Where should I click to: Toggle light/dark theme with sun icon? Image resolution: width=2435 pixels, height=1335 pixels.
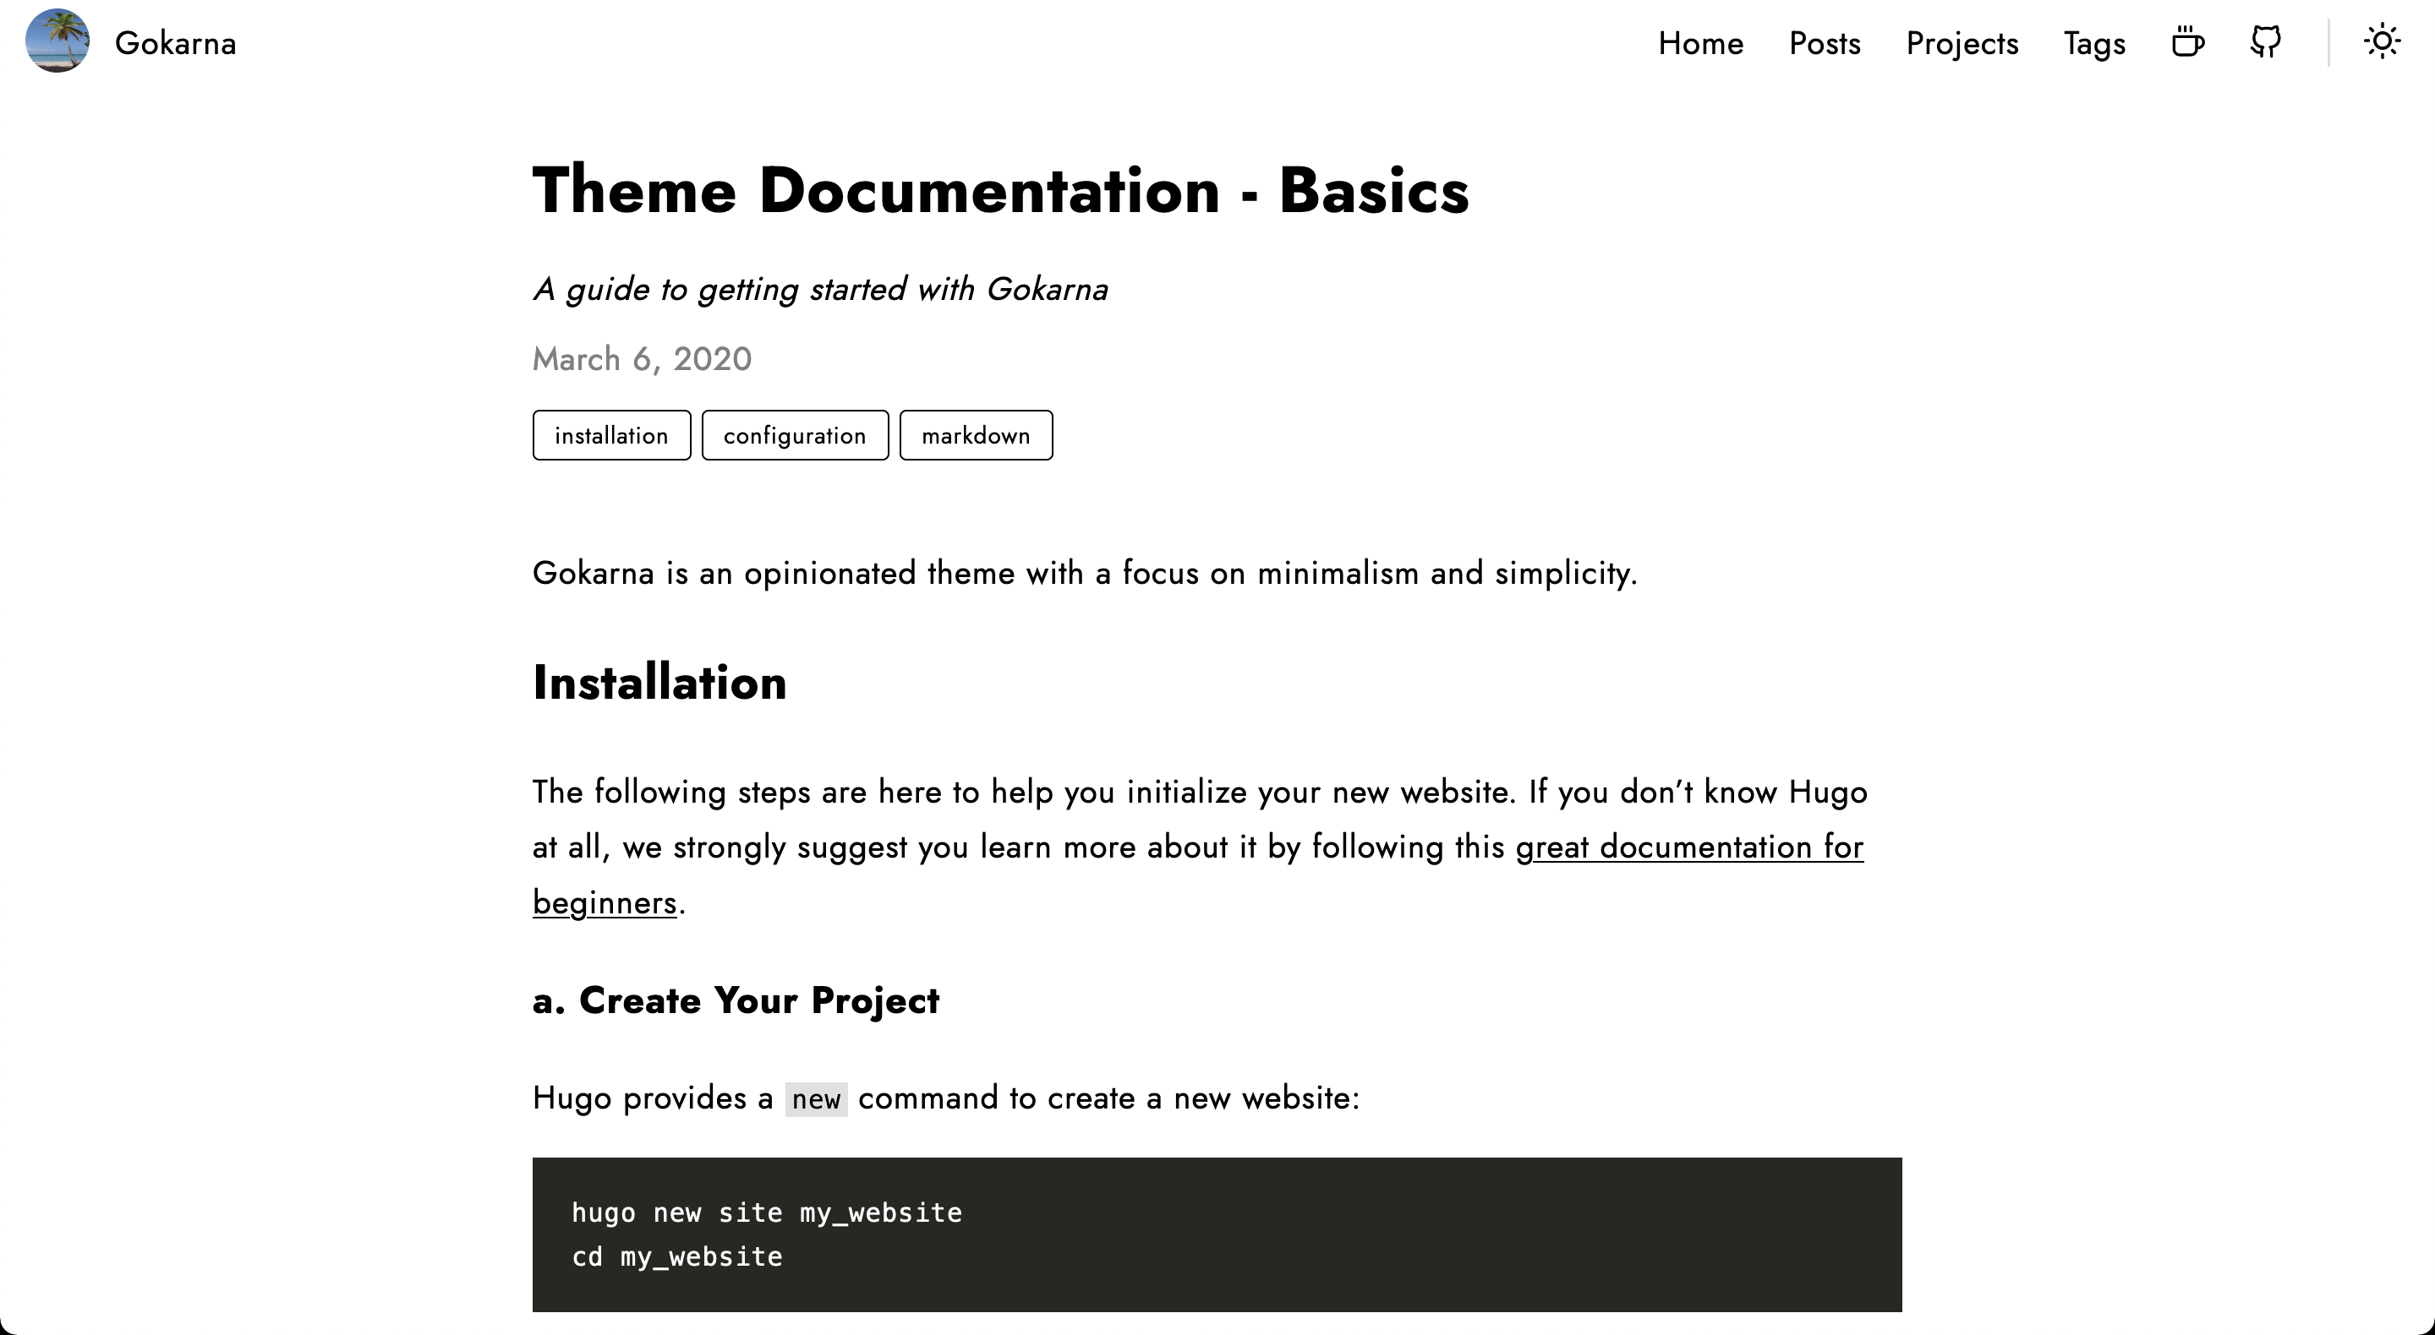(2381, 42)
